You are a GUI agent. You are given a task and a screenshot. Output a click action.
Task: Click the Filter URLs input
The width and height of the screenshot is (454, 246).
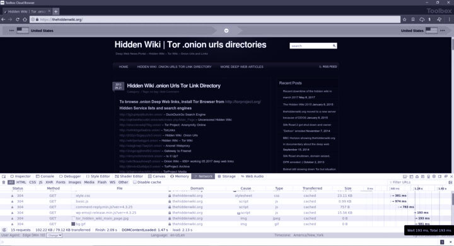point(417,182)
